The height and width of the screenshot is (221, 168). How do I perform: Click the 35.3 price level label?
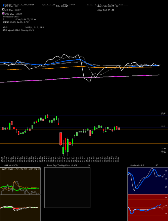point(163,126)
